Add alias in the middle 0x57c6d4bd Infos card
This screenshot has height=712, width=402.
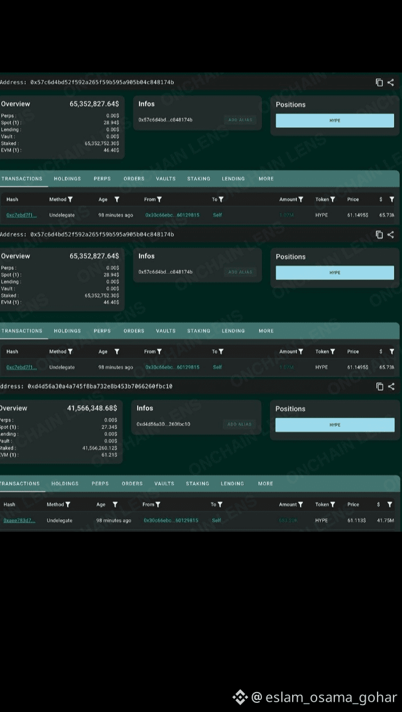pos(240,272)
